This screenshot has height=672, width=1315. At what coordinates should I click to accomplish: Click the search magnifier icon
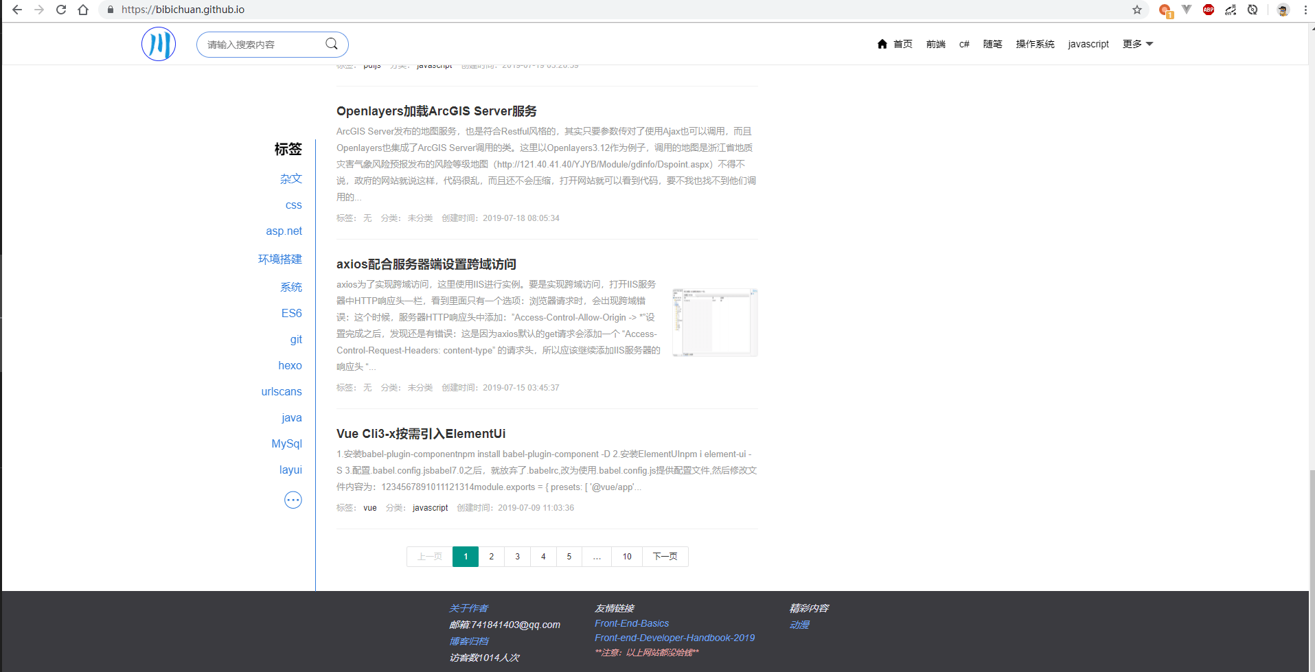pos(332,44)
